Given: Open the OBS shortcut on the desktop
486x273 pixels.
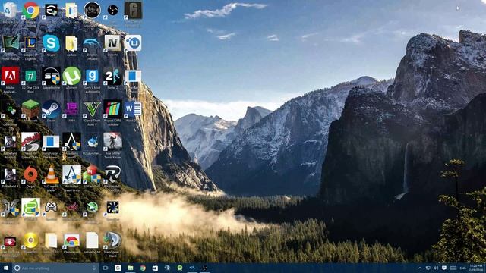Looking at the screenshot, I should (x=112, y=11).
